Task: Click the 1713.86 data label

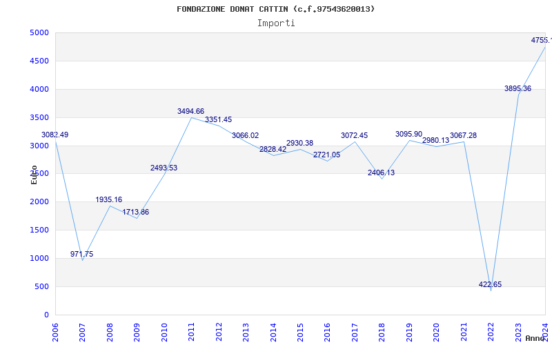Action: coord(135,213)
